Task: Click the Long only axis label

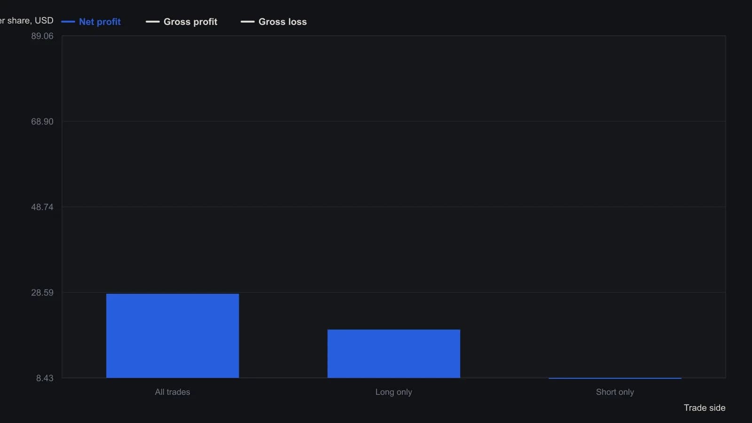Action: (x=394, y=392)
